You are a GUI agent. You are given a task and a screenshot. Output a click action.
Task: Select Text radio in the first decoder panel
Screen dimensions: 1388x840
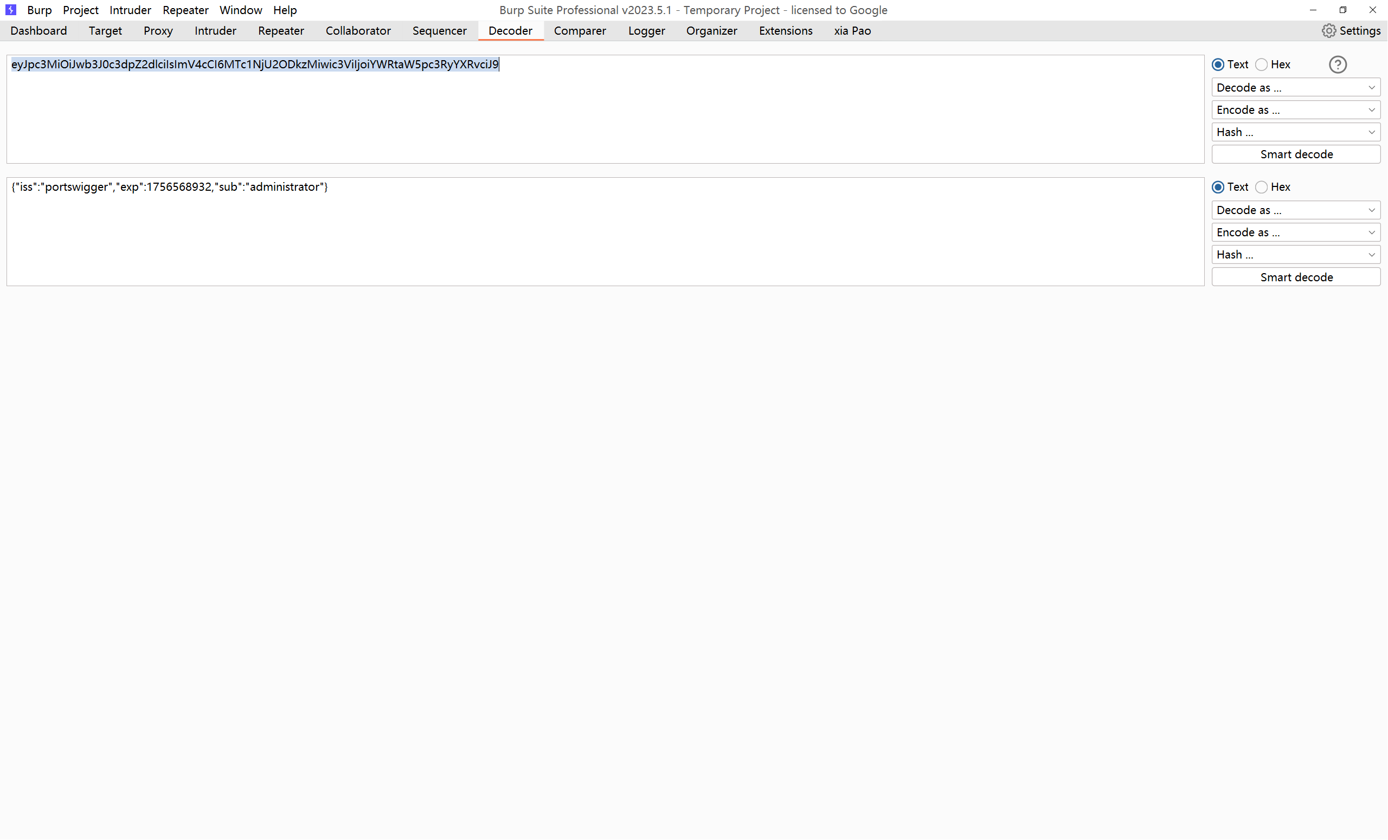pos(1218,64)
